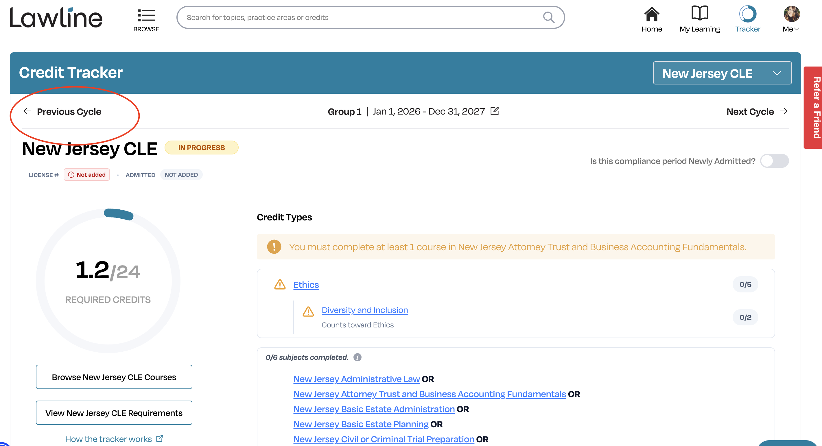
Task: Go to Home via house icon
Action: 652,14
